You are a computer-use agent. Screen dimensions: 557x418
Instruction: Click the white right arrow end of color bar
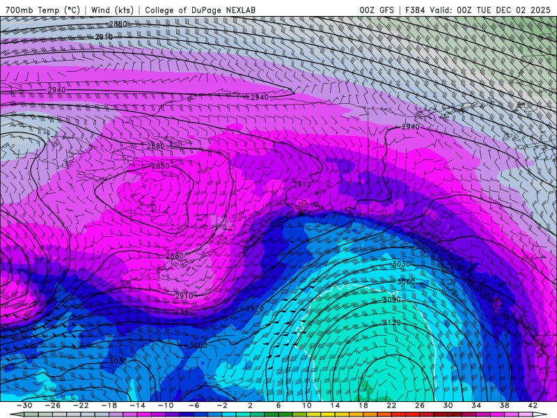[540, 415]
